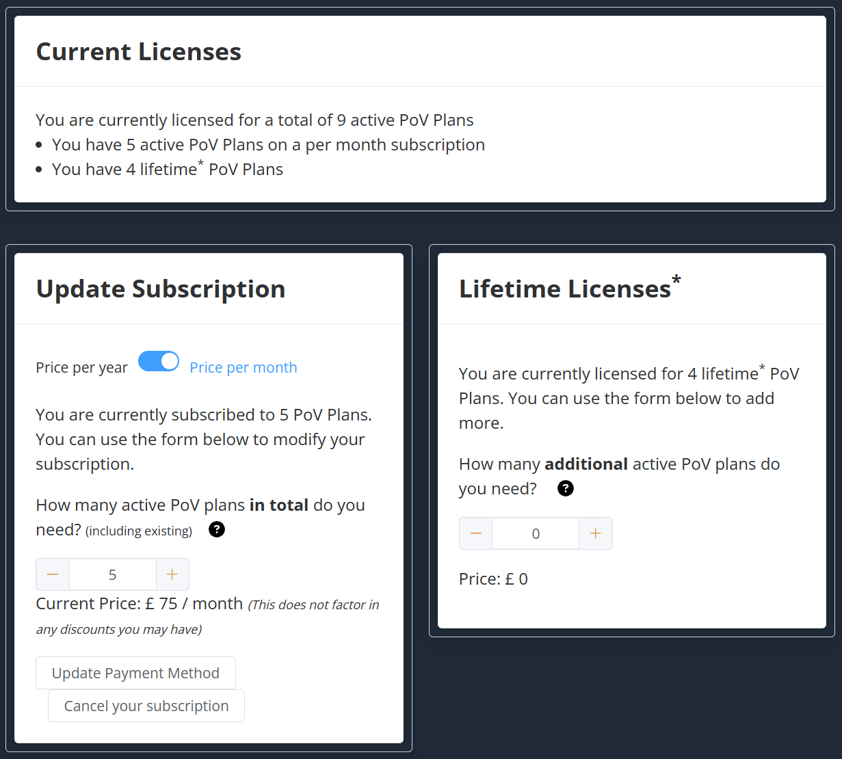Click the "Lifetime Licenses" heading
Viewport: 842px width, 759px height.
[565, 289]
